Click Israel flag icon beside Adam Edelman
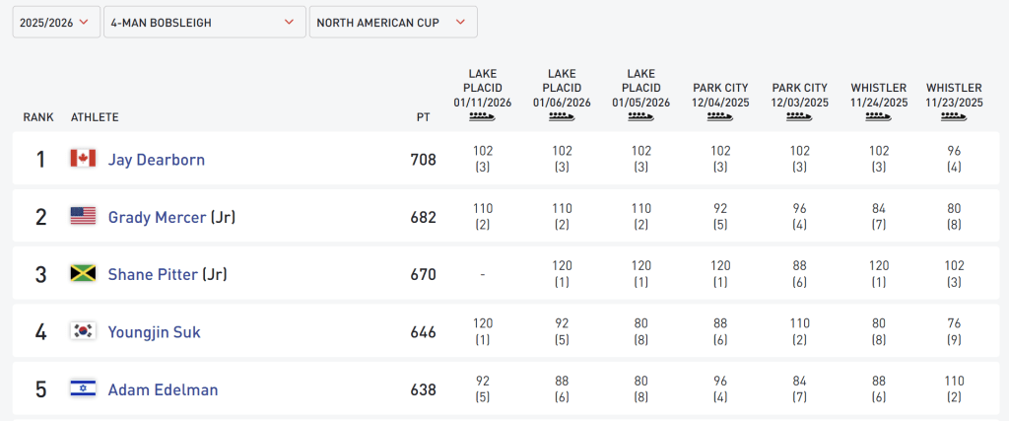The width and height of the screenshot is (1009, 421). coord(83,388)
